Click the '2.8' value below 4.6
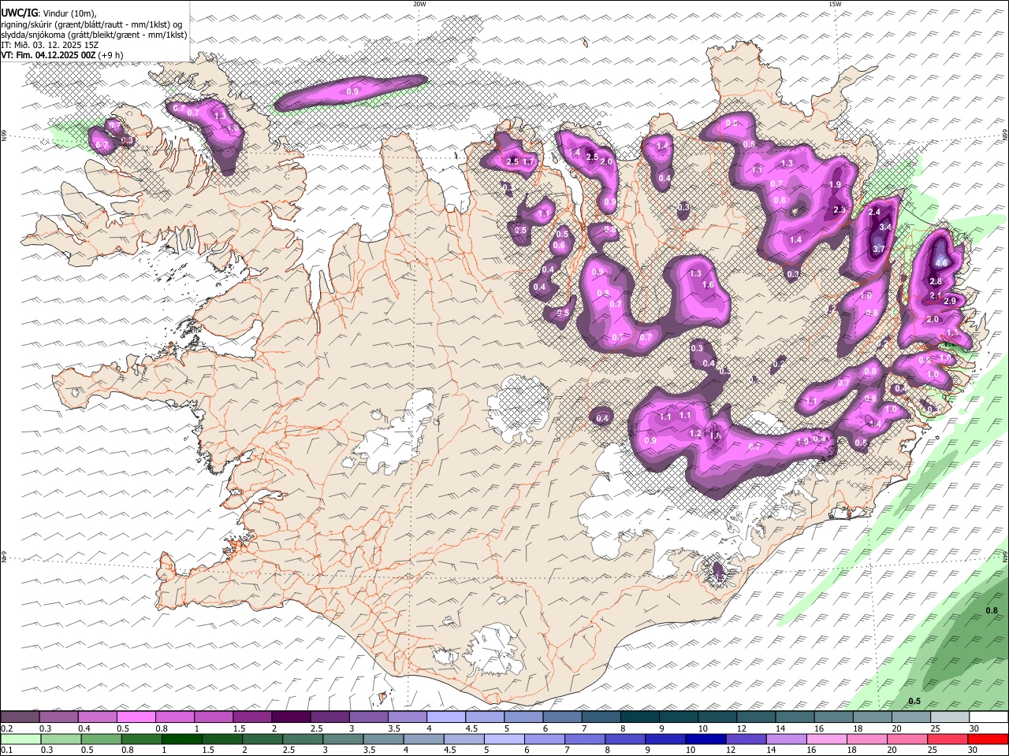The width and height of the screenshot is (1009, 756). point(936,281)
